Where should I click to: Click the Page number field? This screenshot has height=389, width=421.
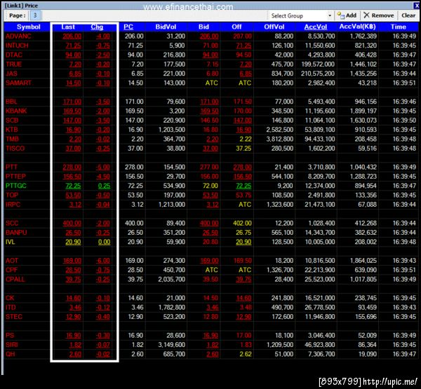[35, 15]
